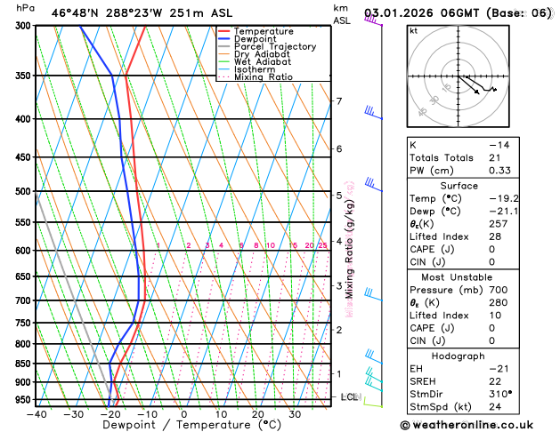Click Wet Adiabat in the legend

[263, 61]
